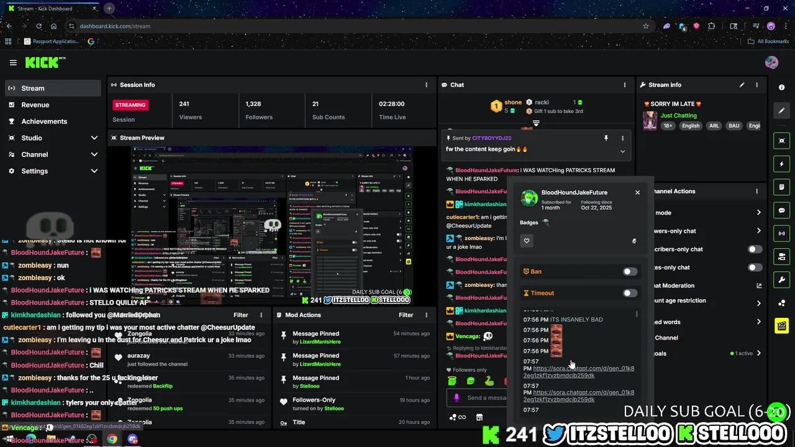Open first sora.chatgpt.com link in user card

coord(579,372)
